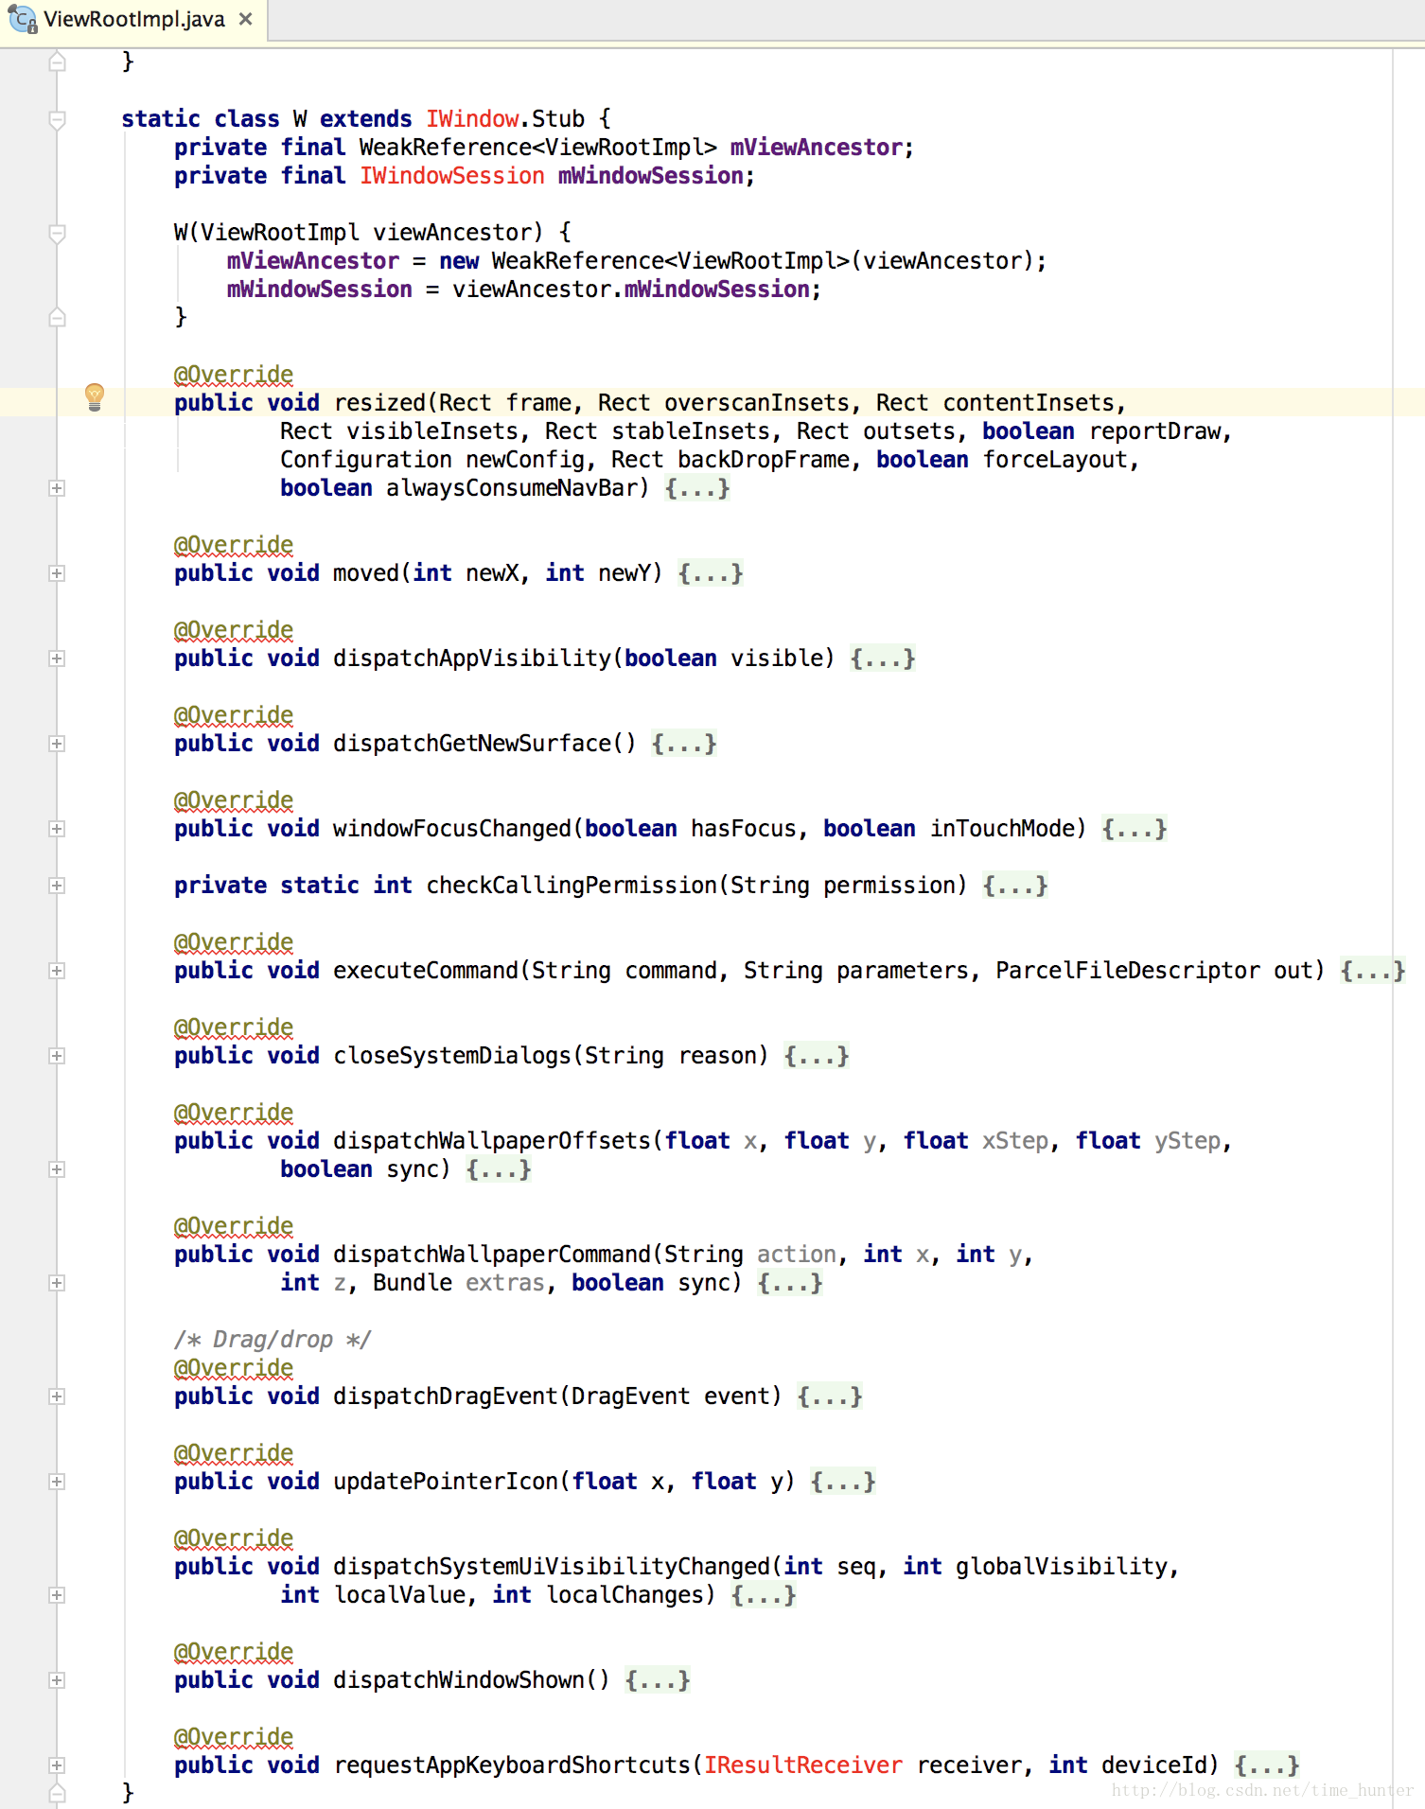Click the dispatchWallpaperOffsets method name
Screen dimensions: 1425x1809
tap(492, 1141)
